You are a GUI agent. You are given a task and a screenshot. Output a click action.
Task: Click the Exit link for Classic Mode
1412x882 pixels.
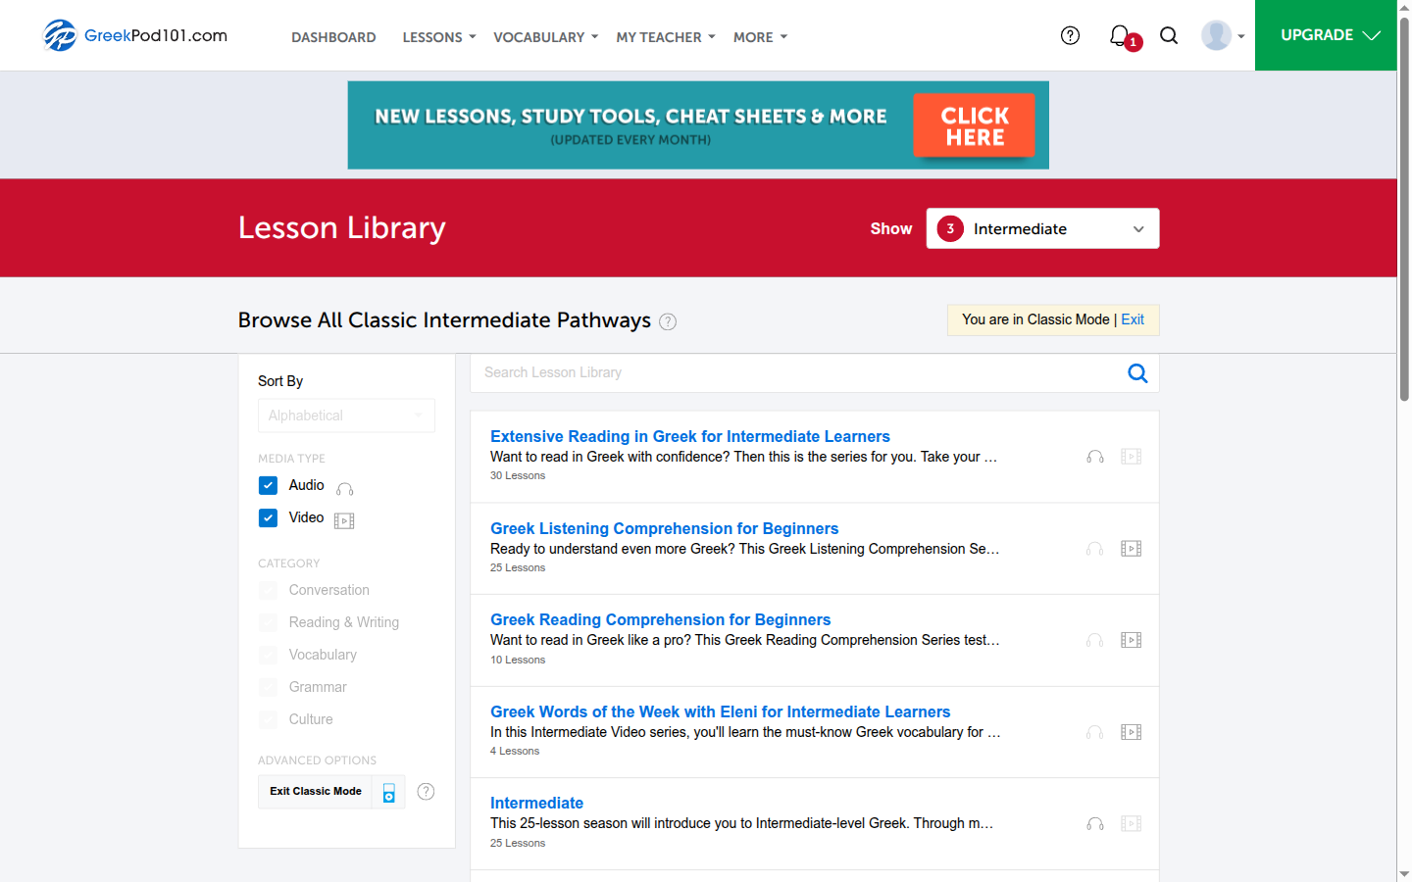click(x=1133, y=319)
